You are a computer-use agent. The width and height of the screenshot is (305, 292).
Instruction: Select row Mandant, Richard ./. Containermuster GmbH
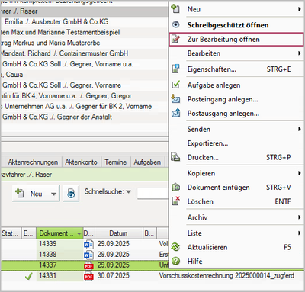click(84, 53)
